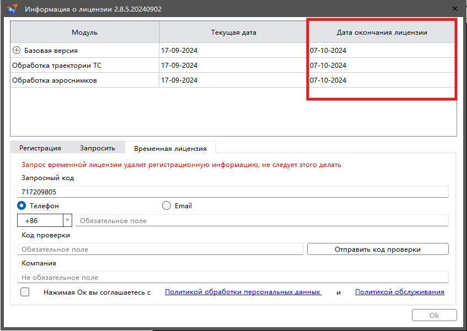
Task: Click expiry date of Обработка аэроснимков row
Action: (x=328, y=80)
